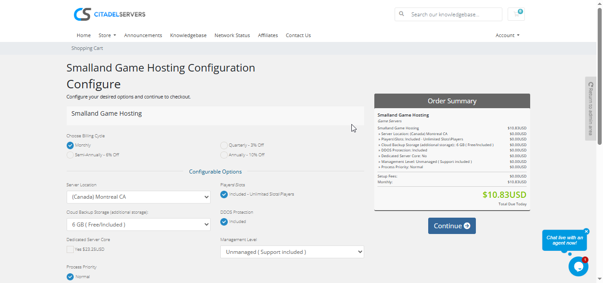603x283 pixels.
Task: Choose Annually - 10% Off billing cycle
Action: [x=224, y=155]
